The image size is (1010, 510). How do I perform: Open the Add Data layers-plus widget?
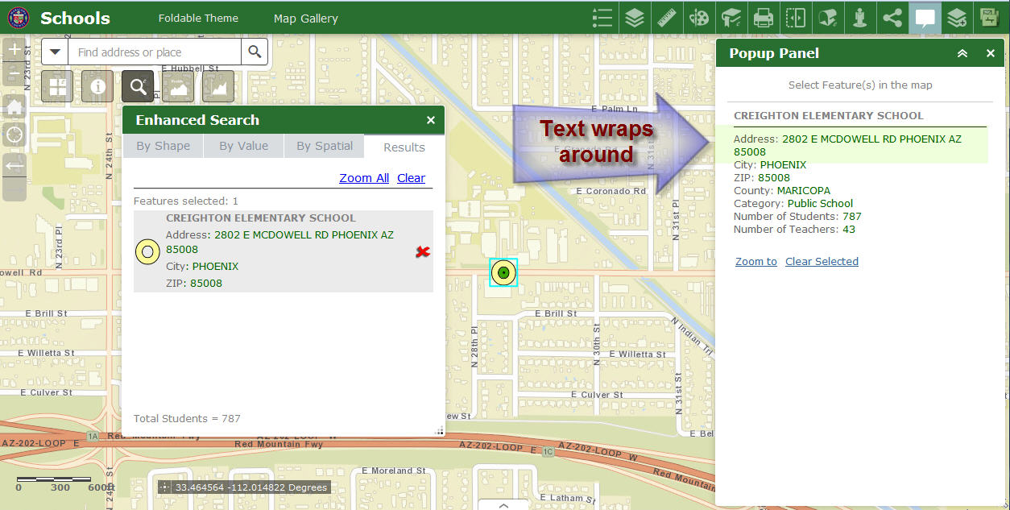957,18
